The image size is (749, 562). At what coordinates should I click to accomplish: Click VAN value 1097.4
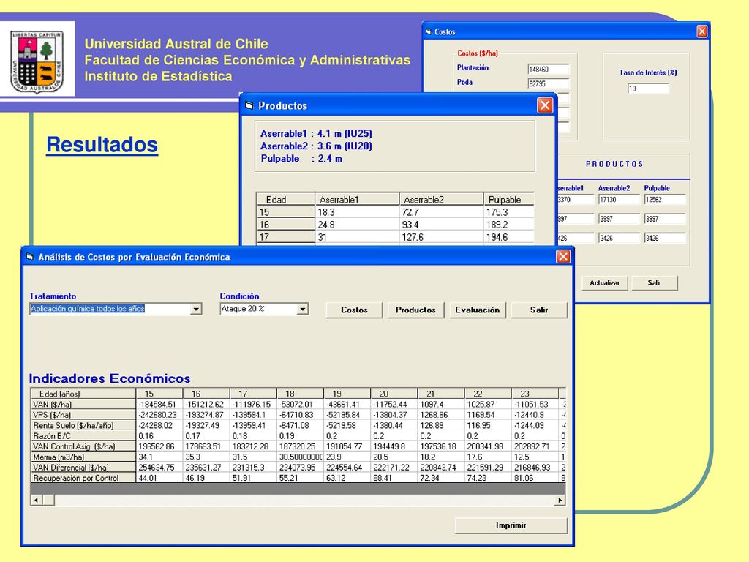[x=441, y=404]
